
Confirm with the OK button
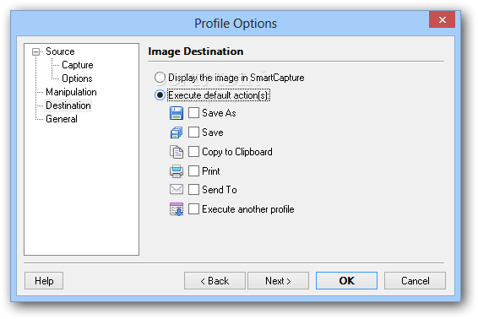click(x=346, y=281)
